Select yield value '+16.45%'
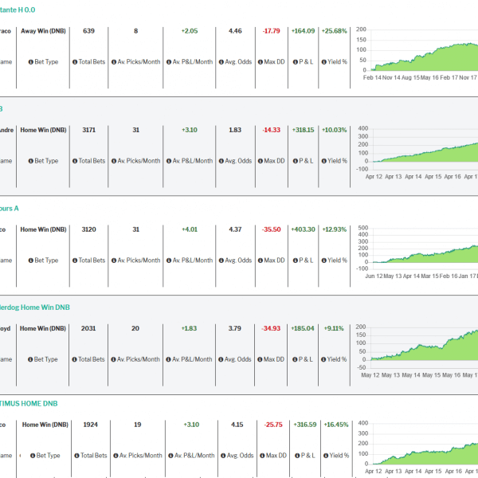478x478 pixels. click(x=336, y=425)
